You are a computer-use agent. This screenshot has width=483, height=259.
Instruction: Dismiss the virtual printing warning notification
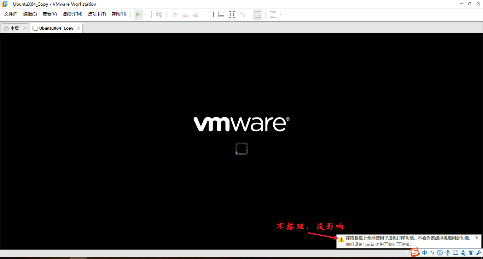[x=477, y=238]
